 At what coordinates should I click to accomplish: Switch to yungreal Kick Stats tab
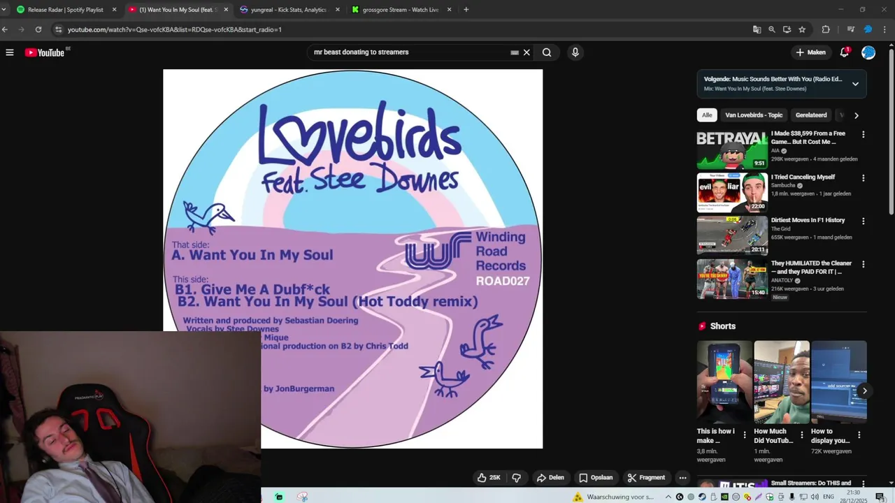[288, 10]
